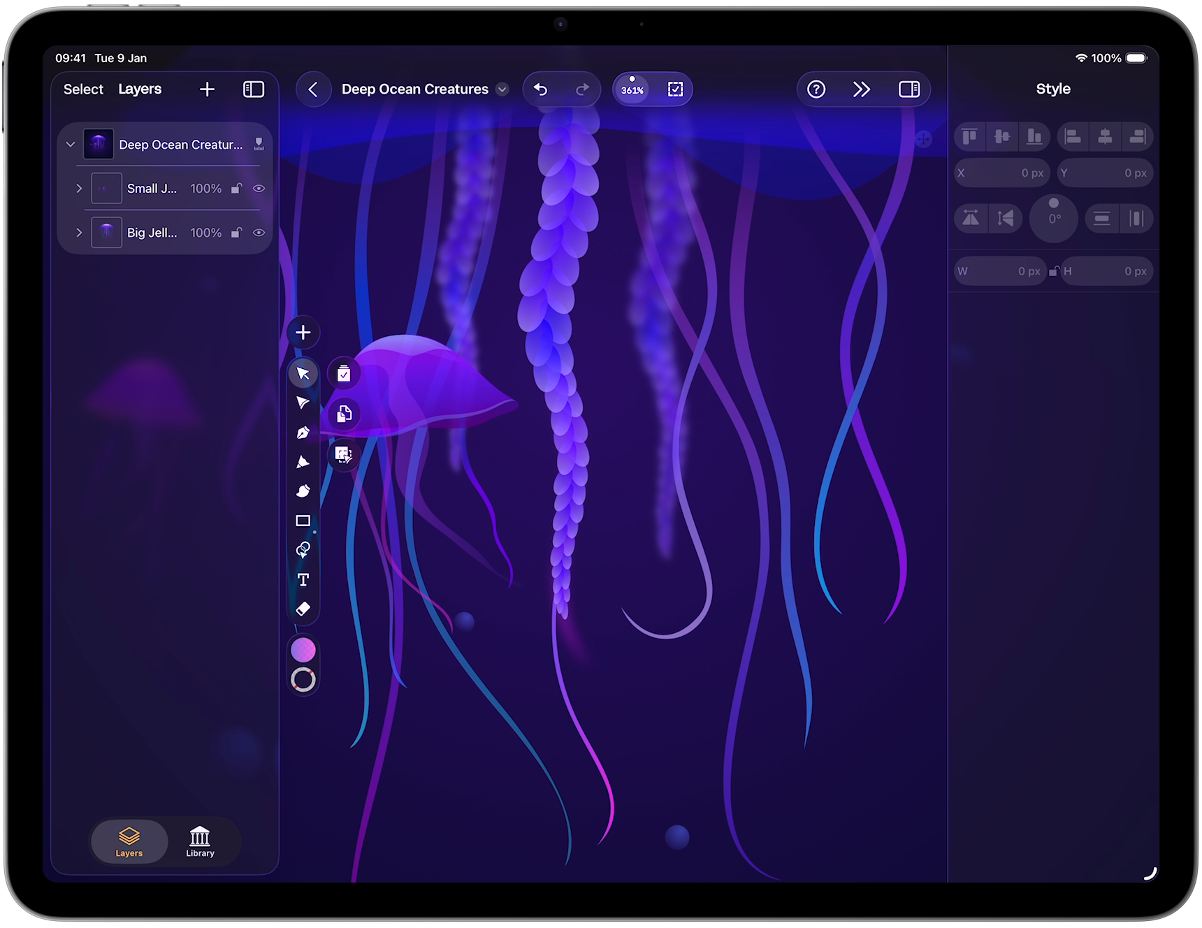Screen dimensions: 1202x928
Task: Activate the Eraser tool
Action: (303, 608)
